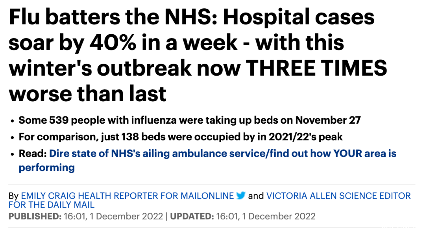Click the 'By' text before Emily Craig
Screen dimensions: 425x230
[13, 196]
